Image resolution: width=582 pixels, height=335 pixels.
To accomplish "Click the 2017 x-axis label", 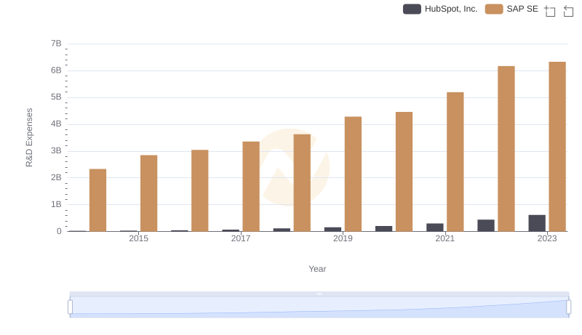I will click(241, 238).
